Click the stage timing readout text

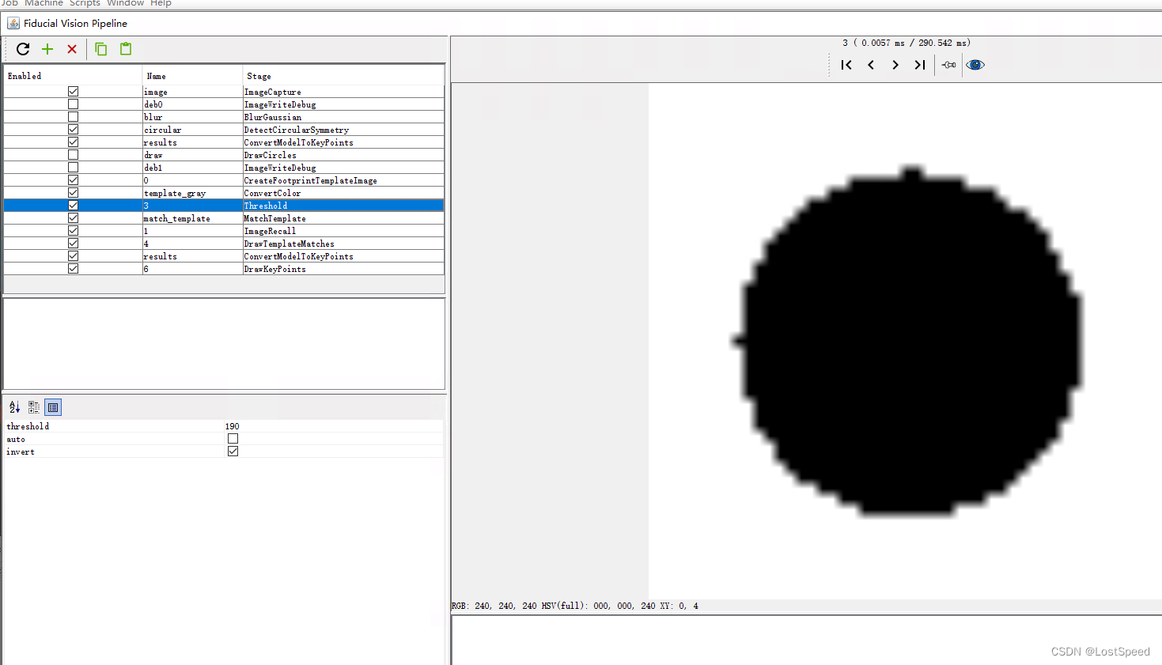coord(907,43)
